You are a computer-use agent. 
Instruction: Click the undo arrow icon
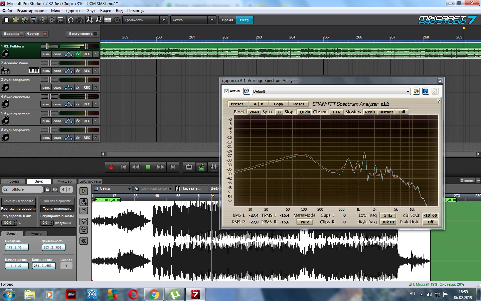tap(70, 20)
